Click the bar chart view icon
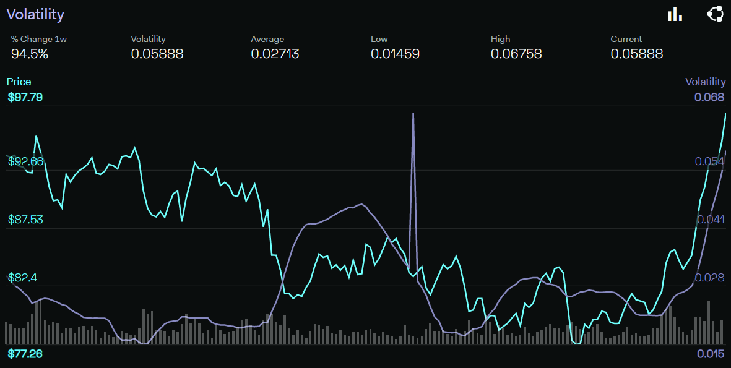The image size is (731, 368). (674, 14)
